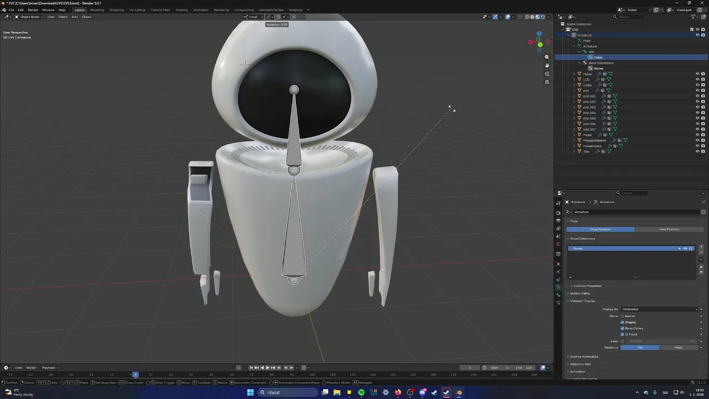The width and height of the screenshot is (709, 399).
Task: Click the zoom magnifier icon in the viewport
Action: click(x=547, y=57)
